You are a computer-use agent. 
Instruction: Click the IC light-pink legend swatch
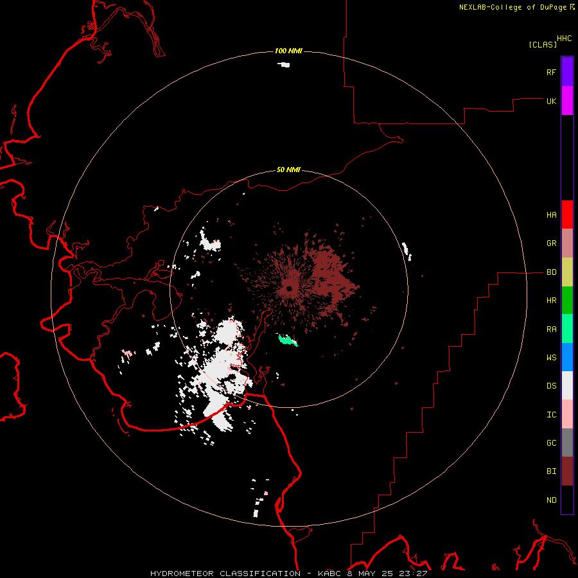coord(567,414)
